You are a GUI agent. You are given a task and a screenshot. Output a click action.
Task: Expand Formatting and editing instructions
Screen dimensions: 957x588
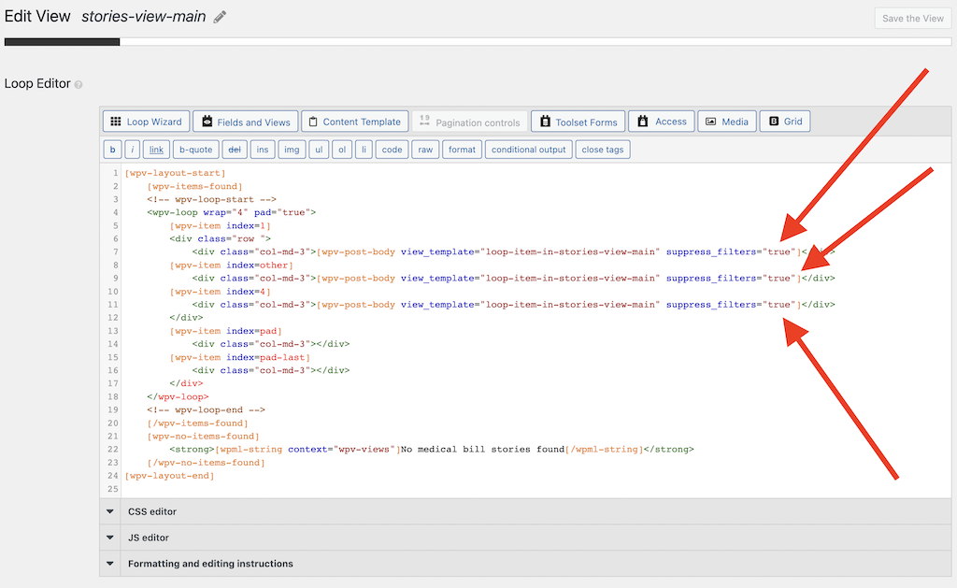point(525,564)
